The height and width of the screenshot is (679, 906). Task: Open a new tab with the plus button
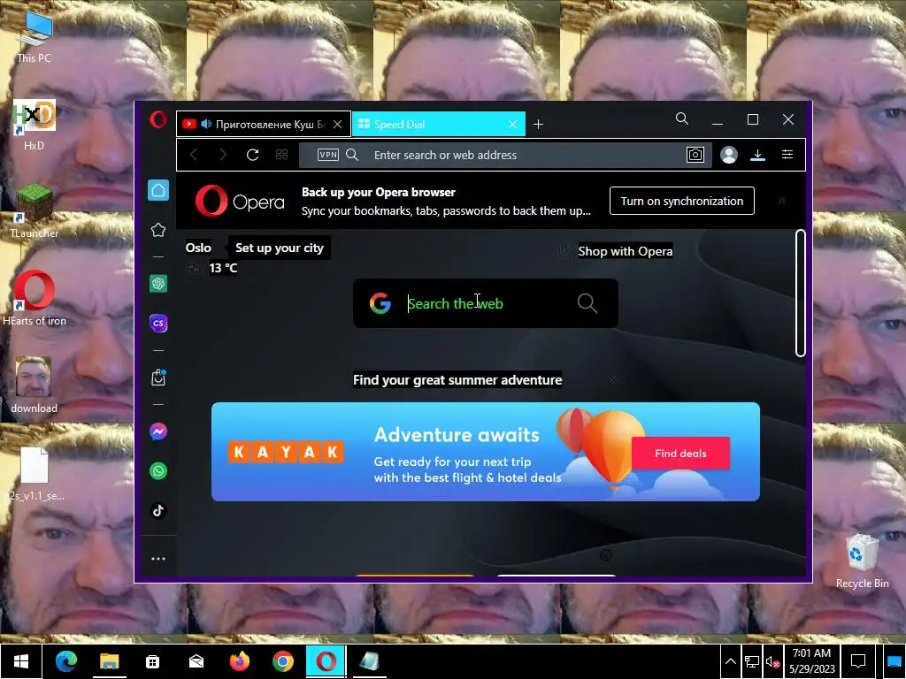538,124
